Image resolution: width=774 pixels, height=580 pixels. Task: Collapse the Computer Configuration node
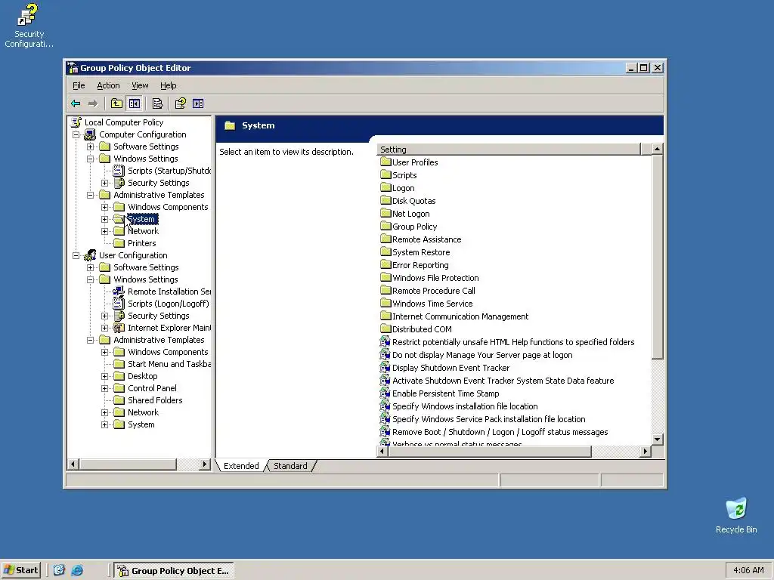coord(76,134)
